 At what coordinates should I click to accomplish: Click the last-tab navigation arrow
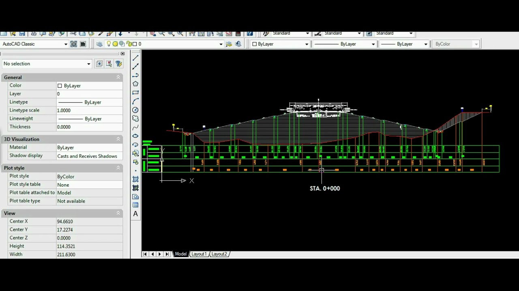click(167, 254)
